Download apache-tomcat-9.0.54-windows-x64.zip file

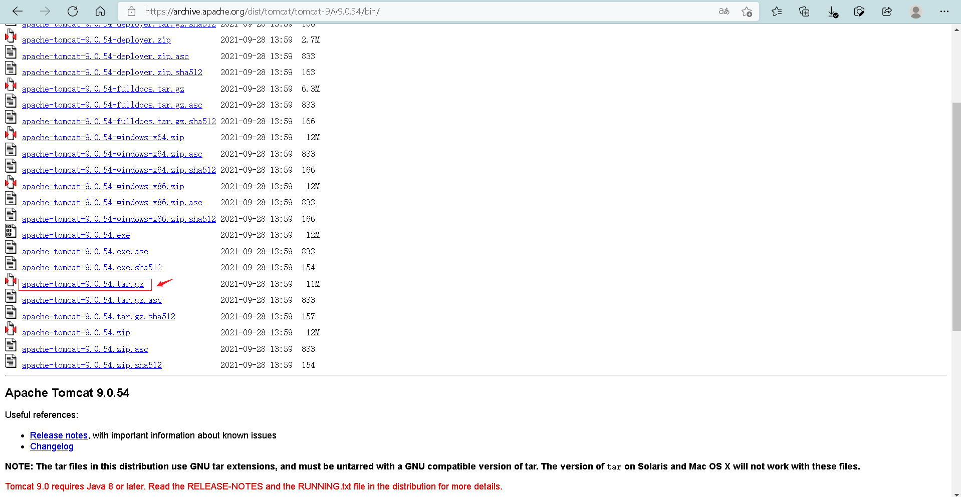click(103, 137)
